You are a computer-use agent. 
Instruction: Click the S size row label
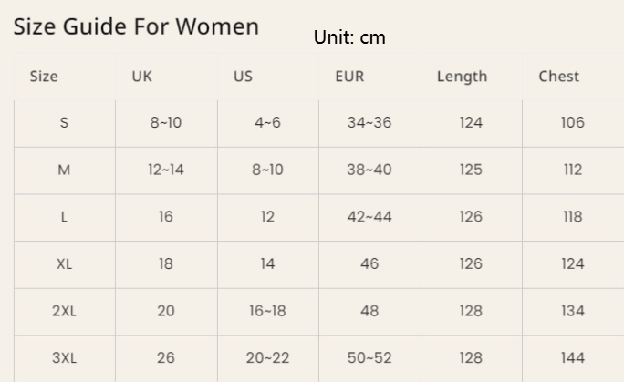coord(64,123)
